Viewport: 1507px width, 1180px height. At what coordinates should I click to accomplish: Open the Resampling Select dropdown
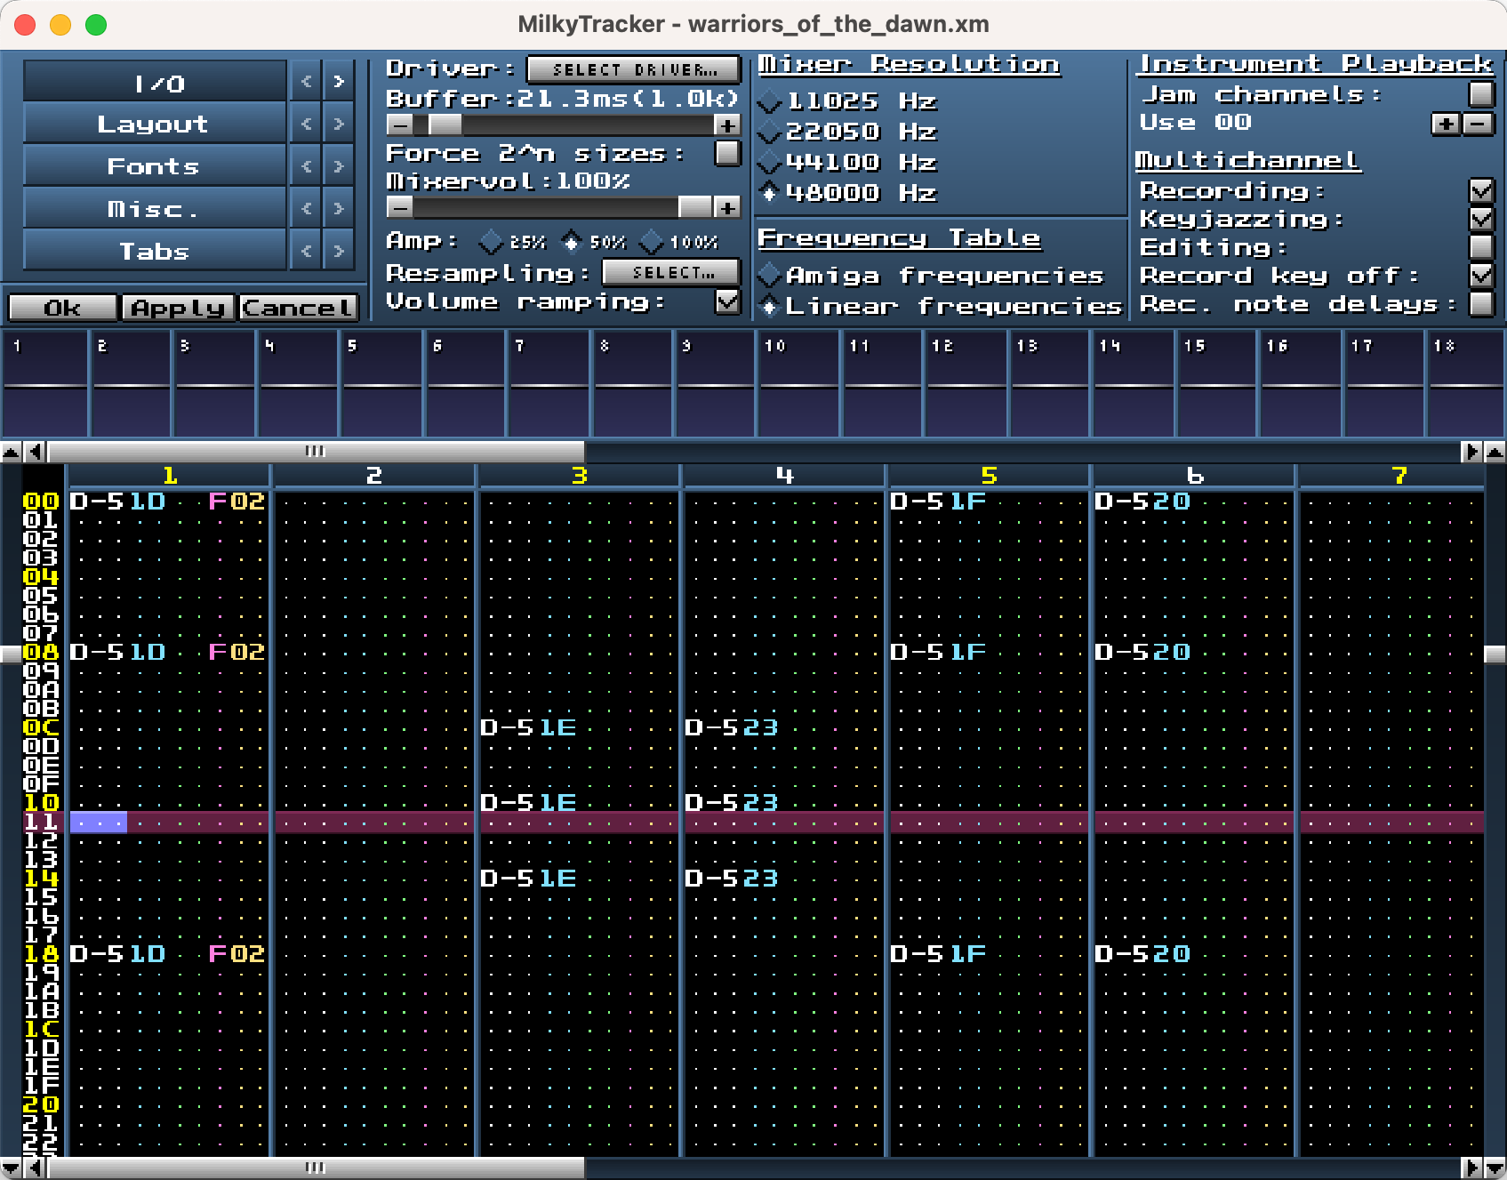click(x=671, y=273)
